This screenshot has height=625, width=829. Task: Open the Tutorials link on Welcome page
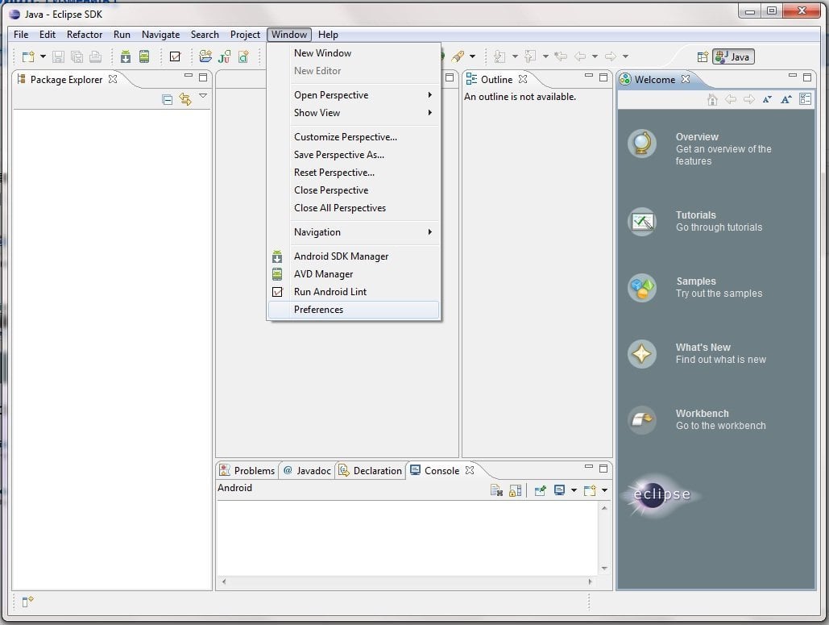tap(696, 215)
